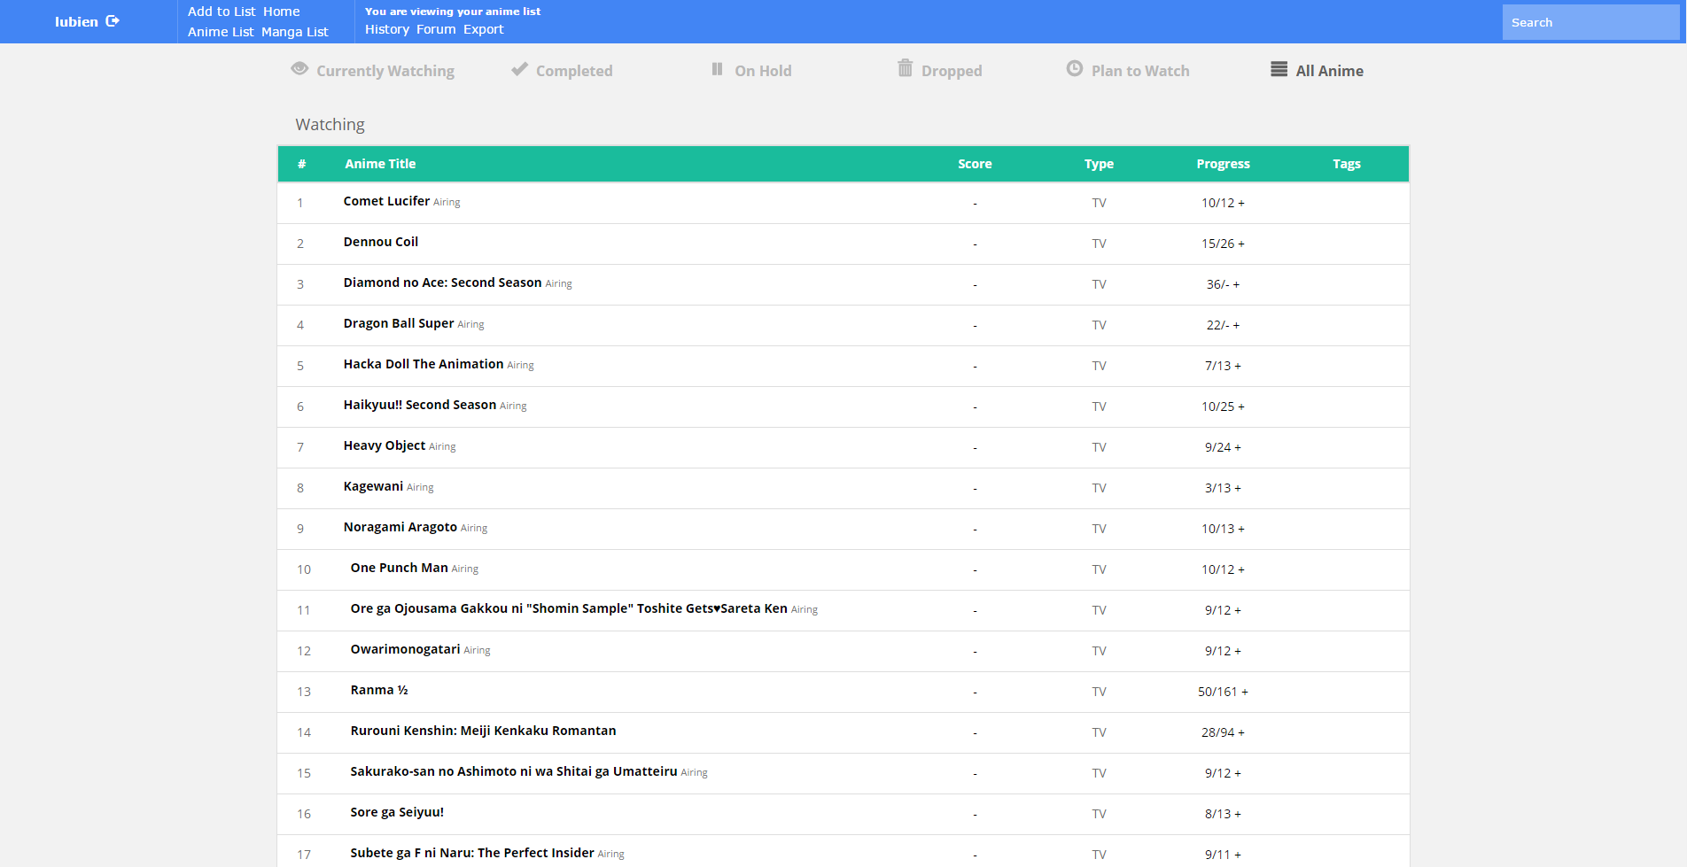Open Ranma ½ title

pos(379,690)
